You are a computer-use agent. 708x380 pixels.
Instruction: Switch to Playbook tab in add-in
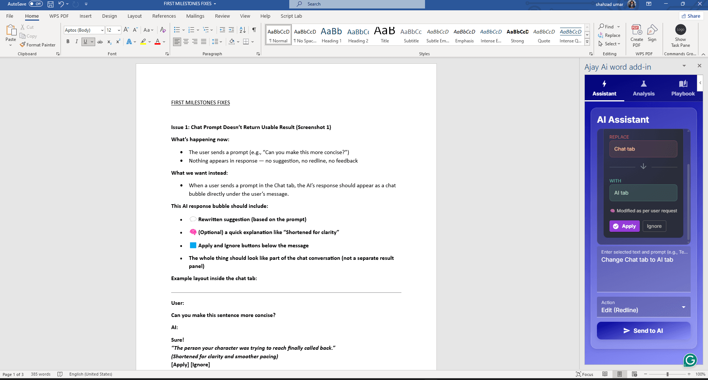(683, 88)
